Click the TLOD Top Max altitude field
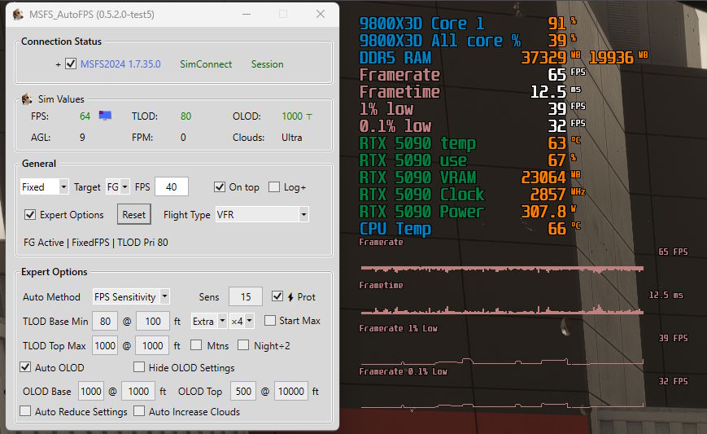The image size is (707, 434). tap(152, 345)
